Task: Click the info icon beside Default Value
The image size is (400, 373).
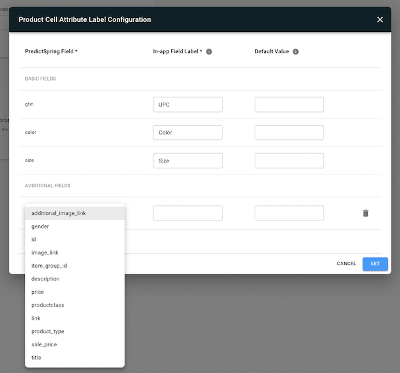Action: (295, 52)
